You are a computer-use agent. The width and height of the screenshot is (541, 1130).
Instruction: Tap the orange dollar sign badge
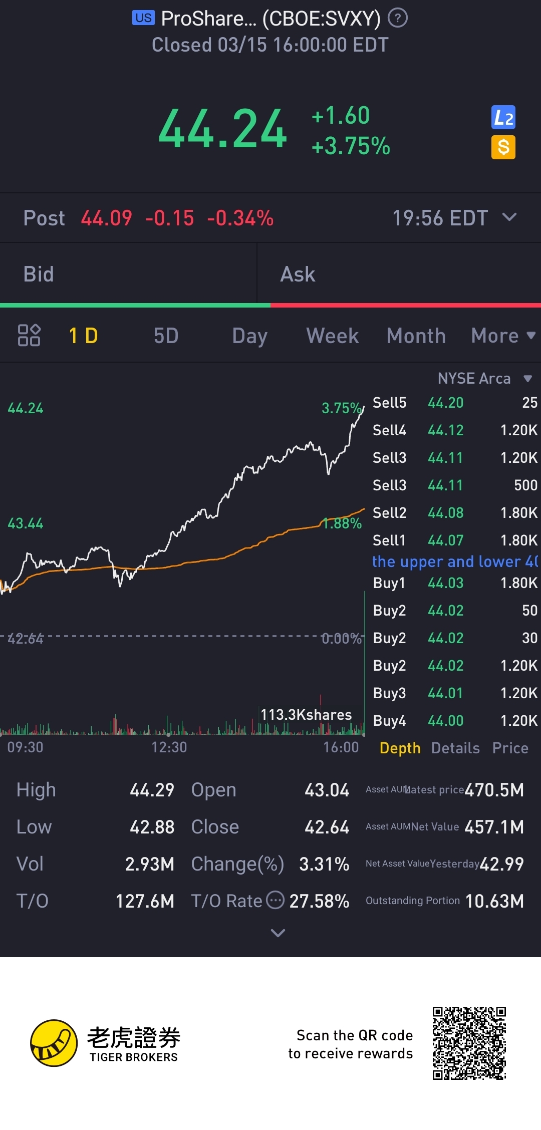pos(503,147)
